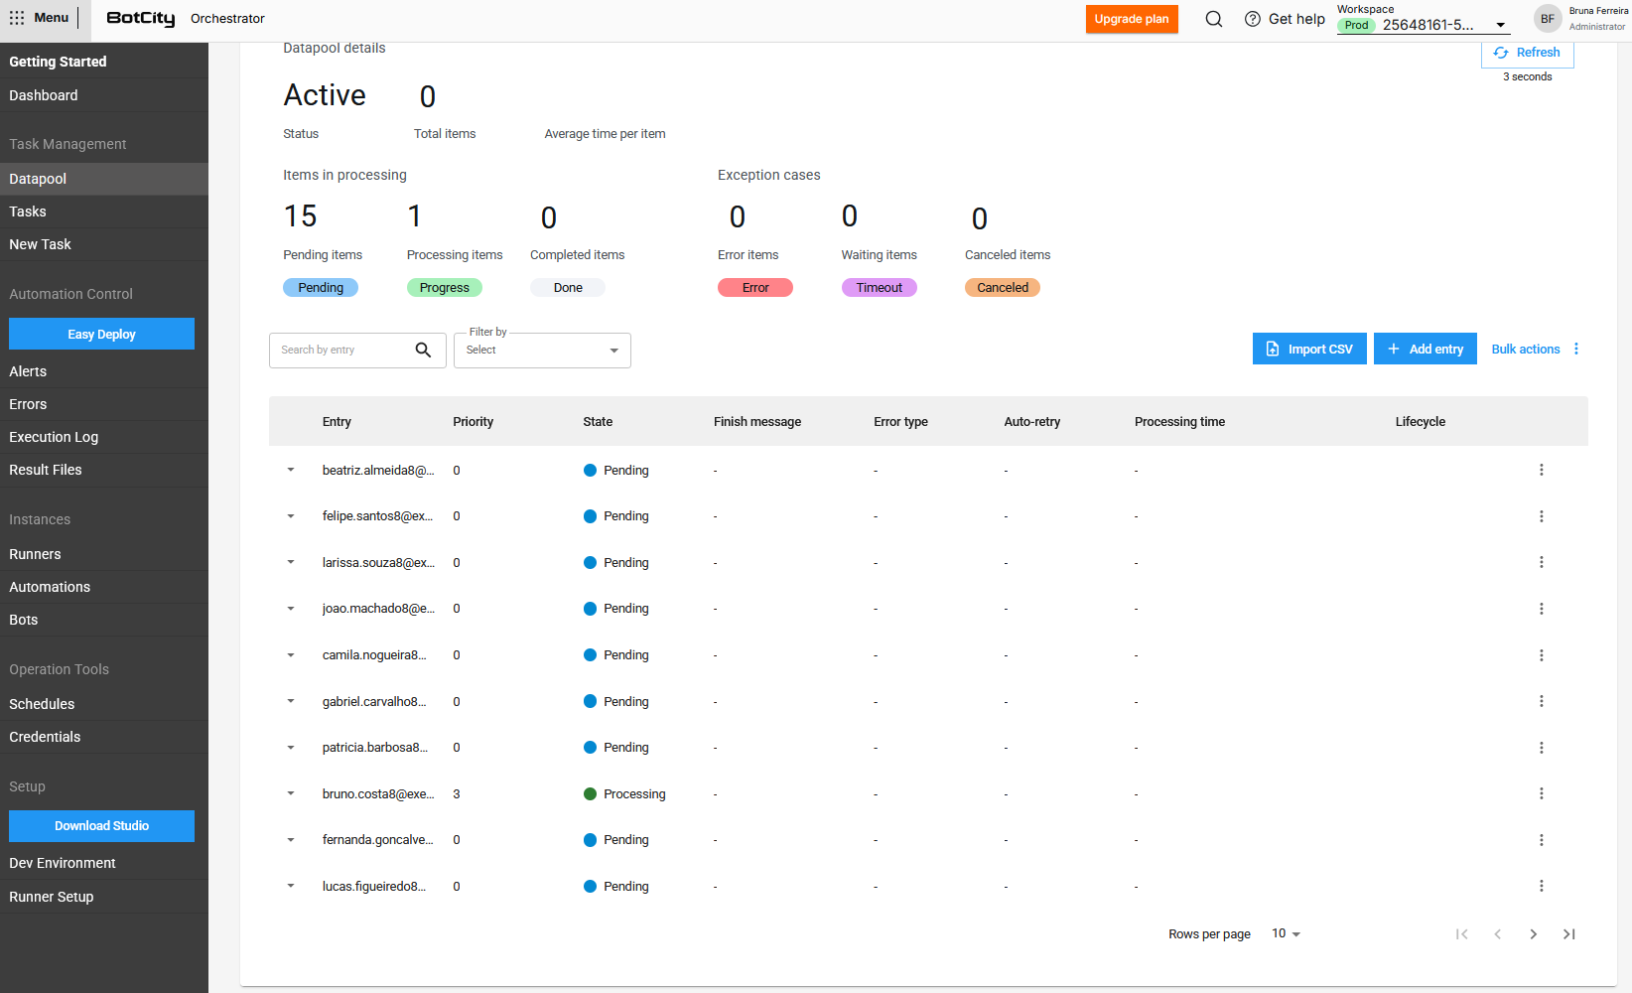Toggle the Timeout status filter chip
The image size is (1632, 993).
(879, 288)
